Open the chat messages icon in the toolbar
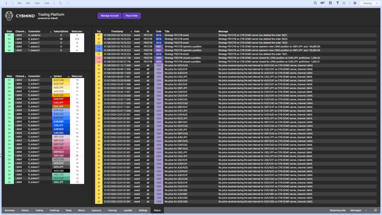This screenshot has width=382, height=215. 323,3
